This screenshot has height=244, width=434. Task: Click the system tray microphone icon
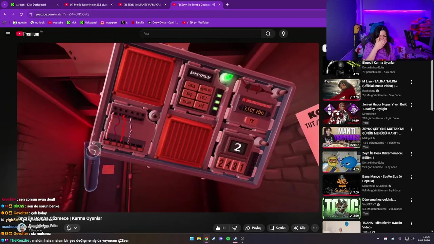click(x=400, y=239)
